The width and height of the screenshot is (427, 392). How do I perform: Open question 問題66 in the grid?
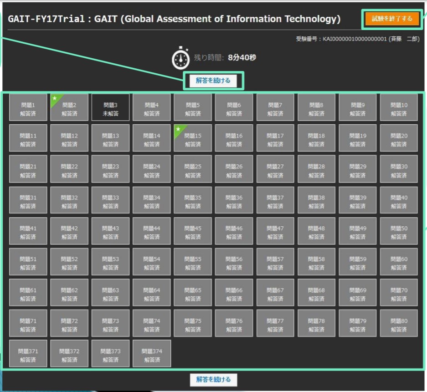click(234, 292)
